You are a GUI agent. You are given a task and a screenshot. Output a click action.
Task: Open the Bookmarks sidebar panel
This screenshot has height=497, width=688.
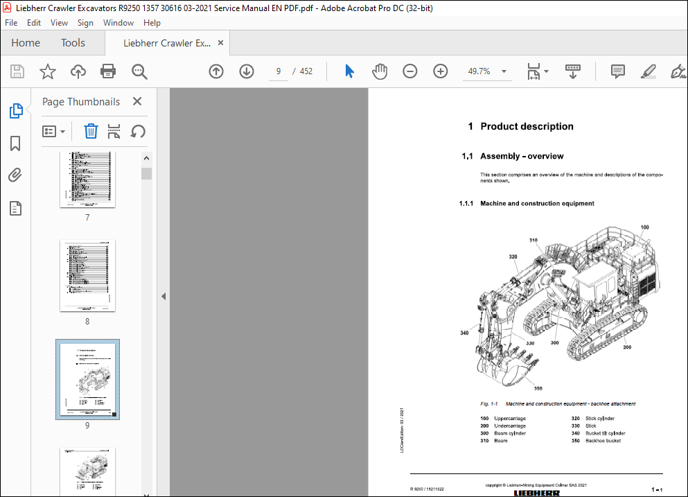(x=15, y=143)
